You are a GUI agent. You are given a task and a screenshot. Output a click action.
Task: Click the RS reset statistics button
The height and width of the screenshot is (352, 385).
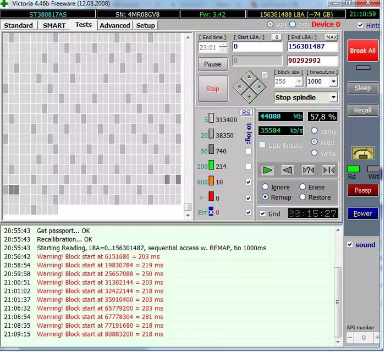(246, 113)
